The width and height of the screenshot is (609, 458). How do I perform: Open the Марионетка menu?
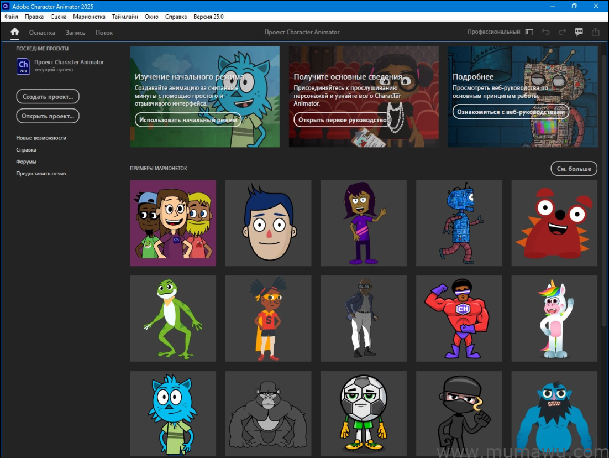[x=89, y=17]
